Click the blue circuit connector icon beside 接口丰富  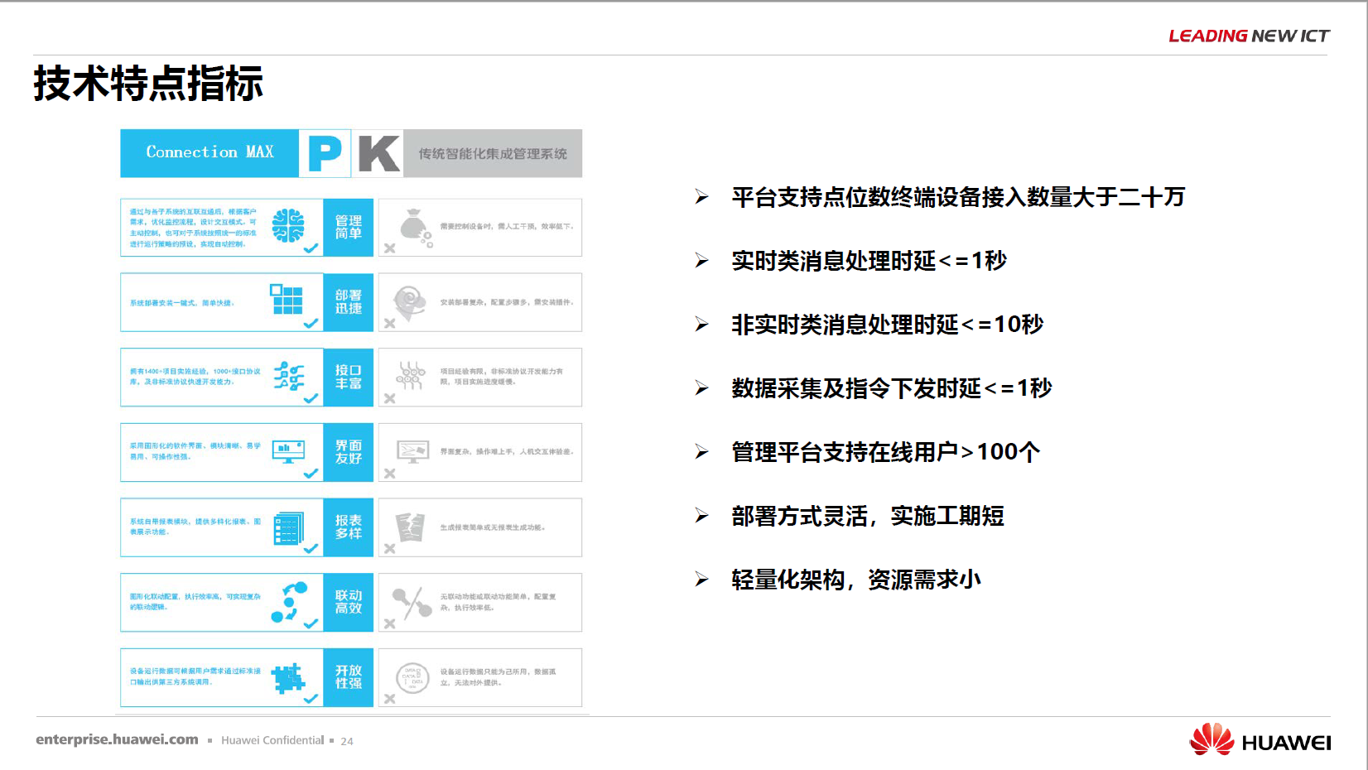[289, 375]
